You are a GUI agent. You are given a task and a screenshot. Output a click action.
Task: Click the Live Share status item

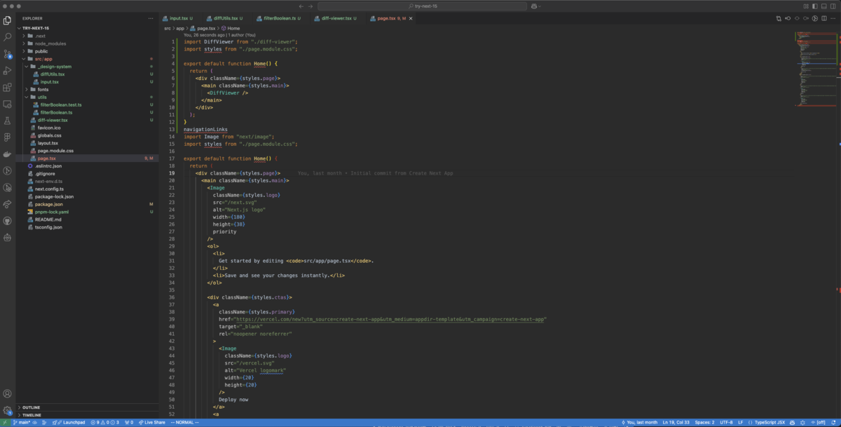[x=152, y=422]
